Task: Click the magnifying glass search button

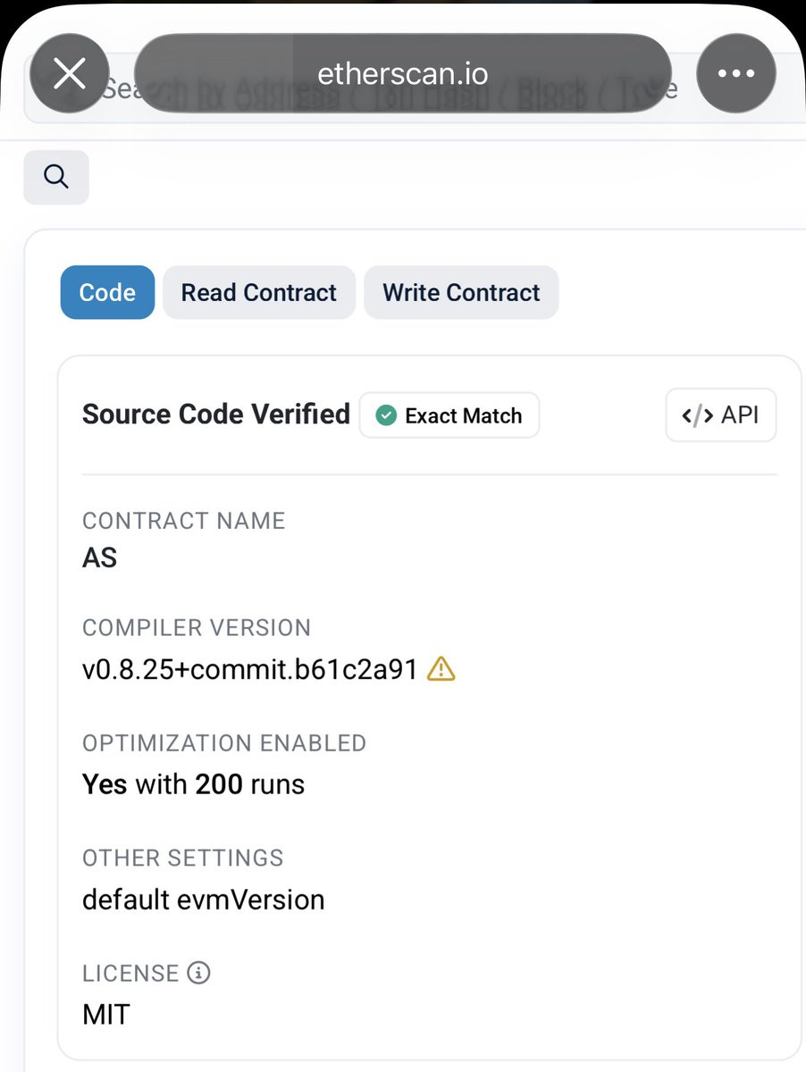Action: 56,177
